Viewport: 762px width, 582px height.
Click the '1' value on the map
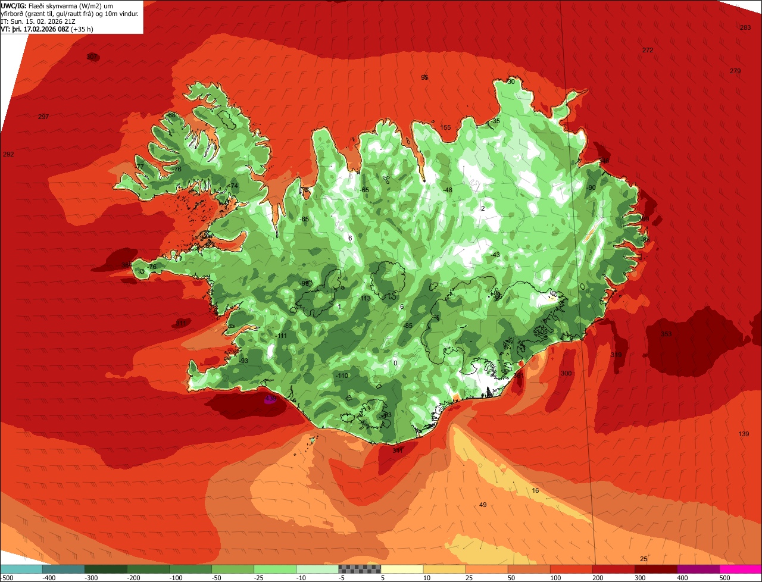pyautogui.click(x=339, y=306)
